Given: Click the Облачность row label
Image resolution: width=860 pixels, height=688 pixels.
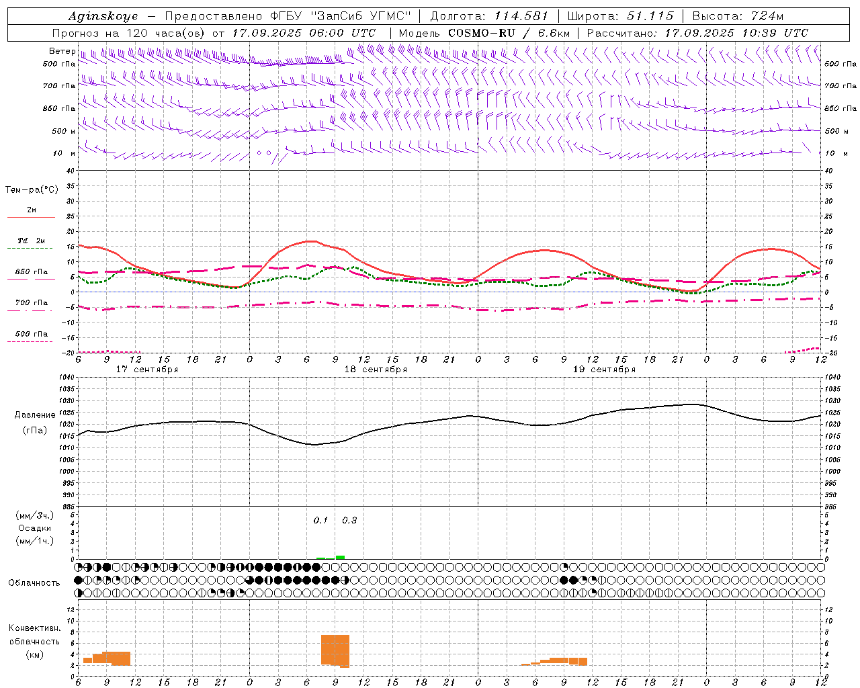Looking at the screenshot, I should (34, 583).
